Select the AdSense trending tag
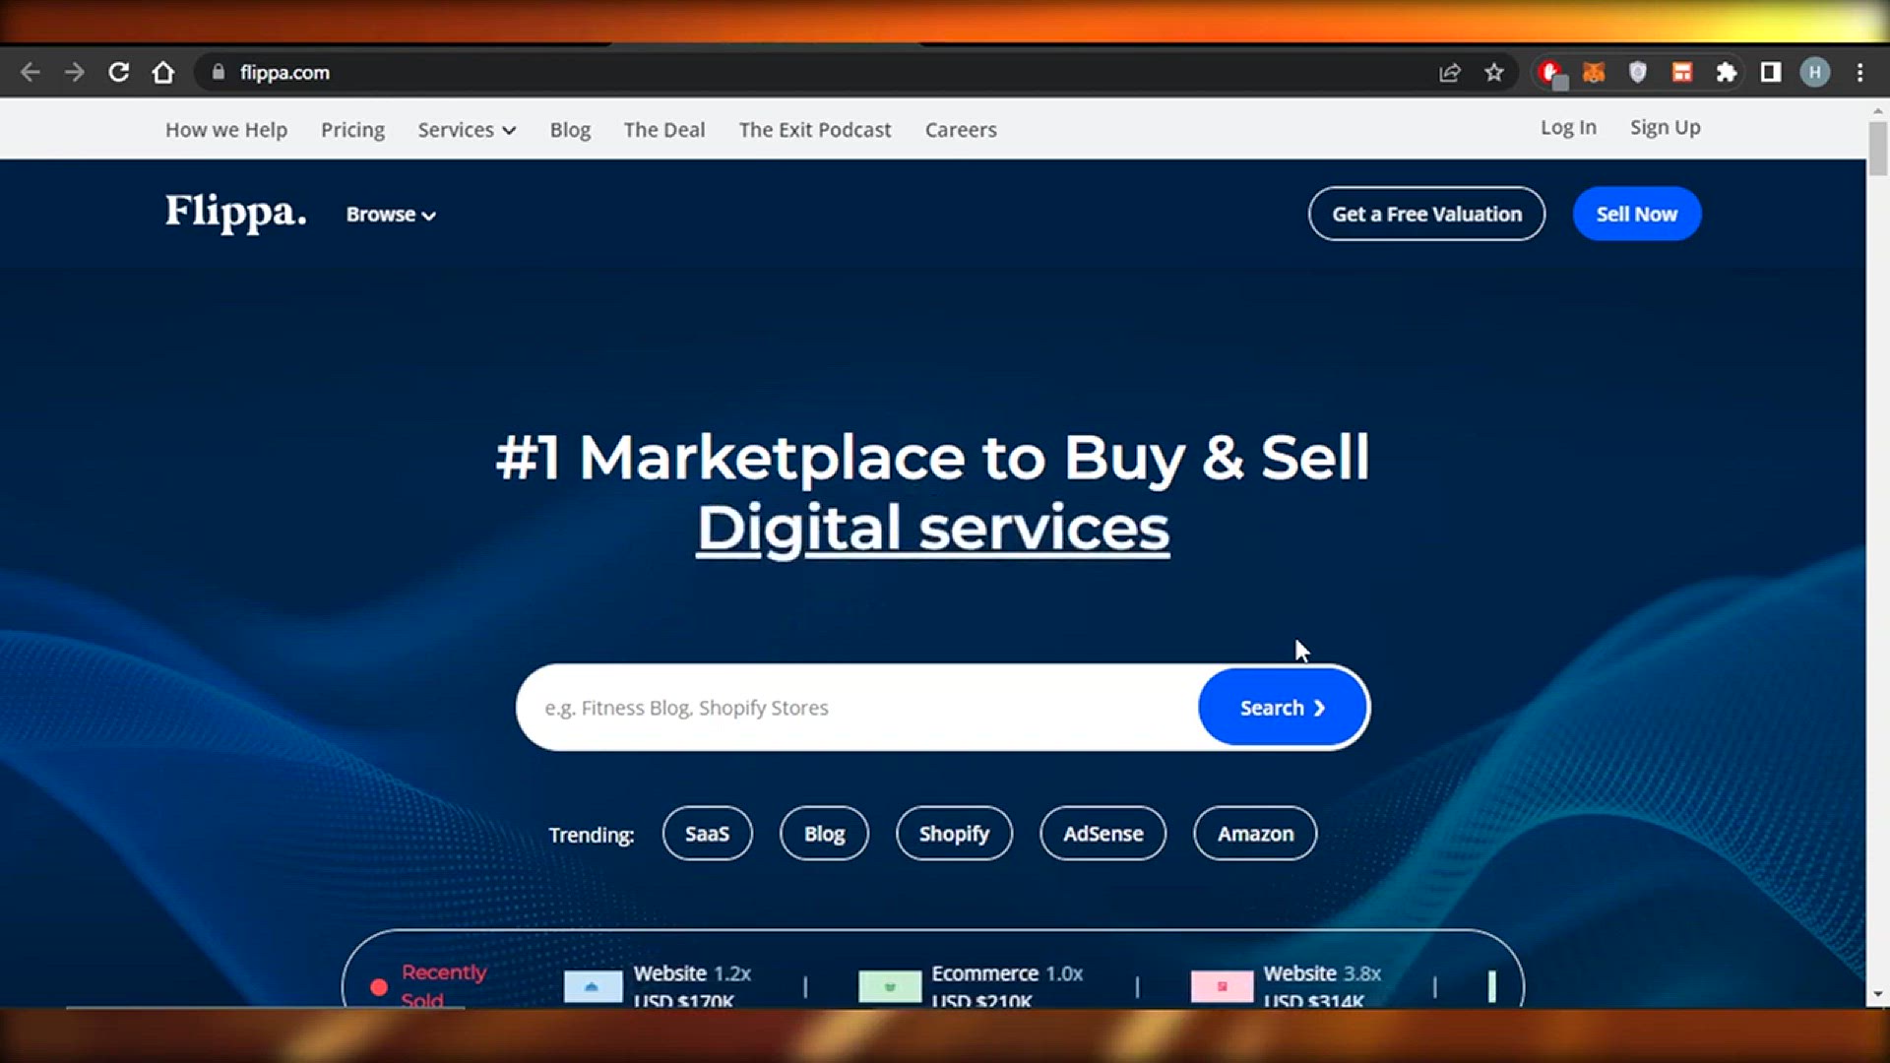This screenshot has width=1890, height=1063. tap(1103, 834)
